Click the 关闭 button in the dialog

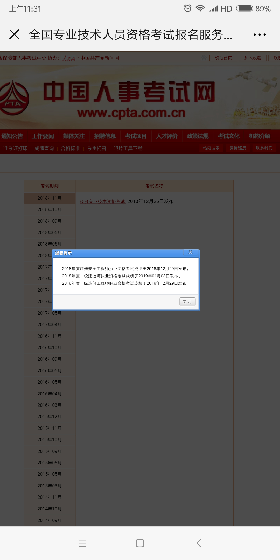(x=187, y=302)
